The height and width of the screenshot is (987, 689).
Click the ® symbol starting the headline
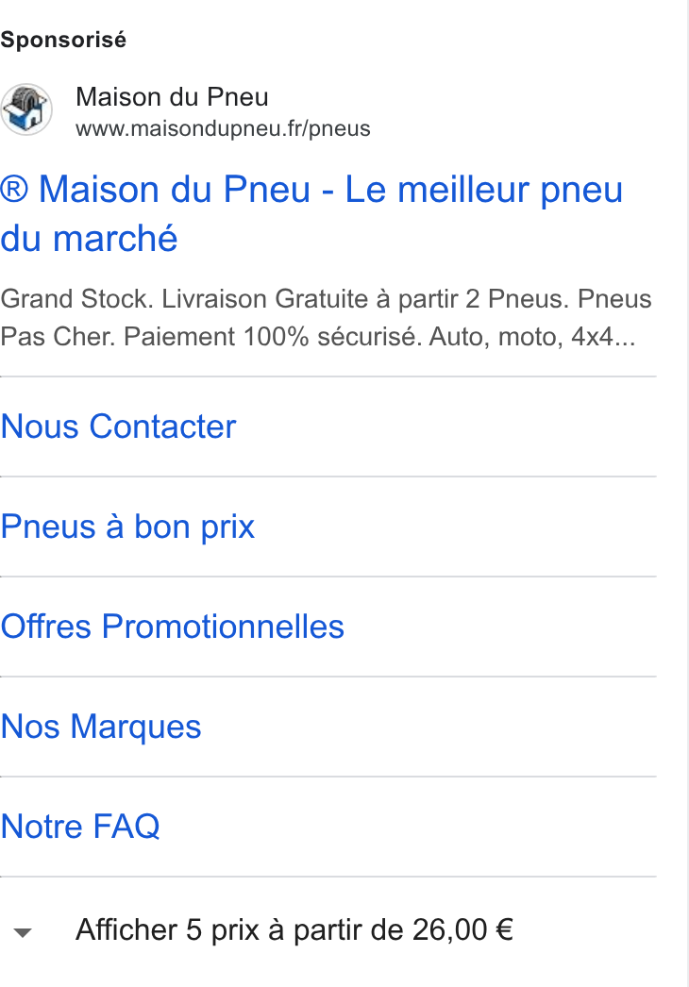(x=14, y=190)
